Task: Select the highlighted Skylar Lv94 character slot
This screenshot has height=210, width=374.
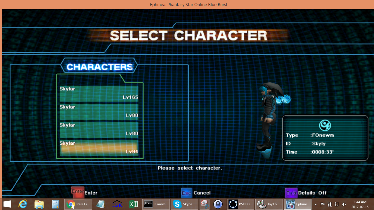Action: [99, 148]
